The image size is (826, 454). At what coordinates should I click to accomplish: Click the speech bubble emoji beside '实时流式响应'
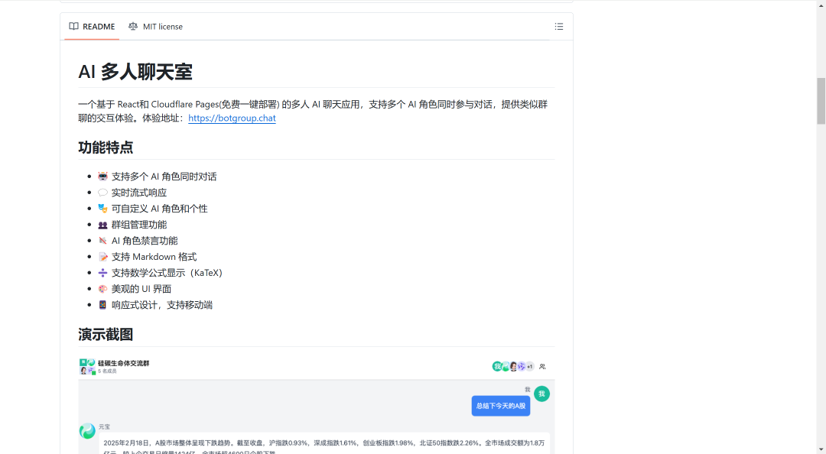102,193
